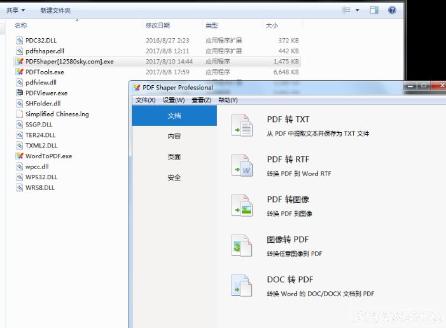Click the SSGP.DLL file icon
Screen dimensions: 446x328
[x=20, y=125]
